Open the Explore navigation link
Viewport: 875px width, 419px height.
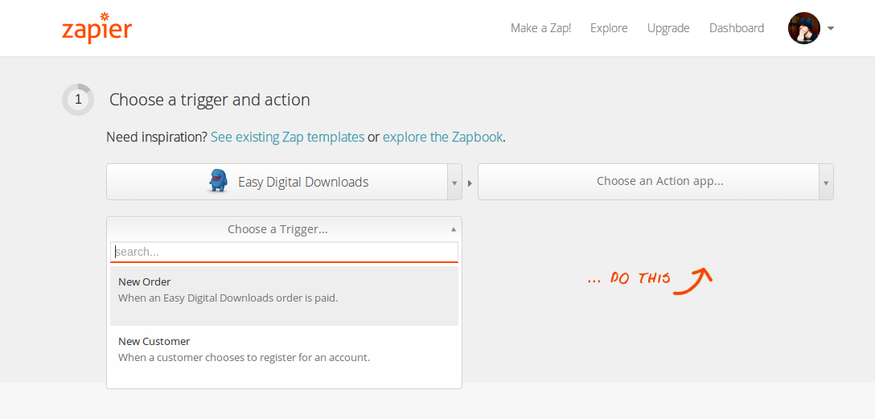click(609, 28)
